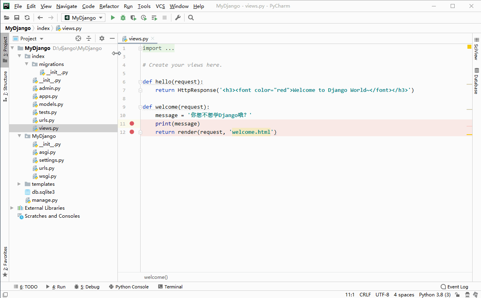
Task: Collapse the MyDjango root project node
Action: point(12,48)
